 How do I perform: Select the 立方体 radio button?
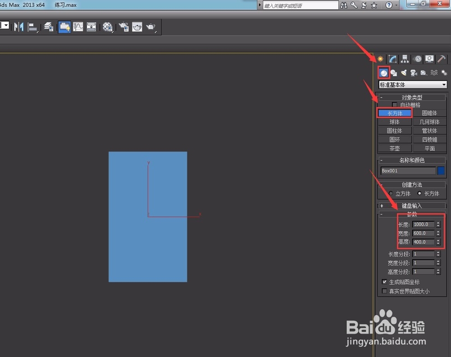[391, 193]
